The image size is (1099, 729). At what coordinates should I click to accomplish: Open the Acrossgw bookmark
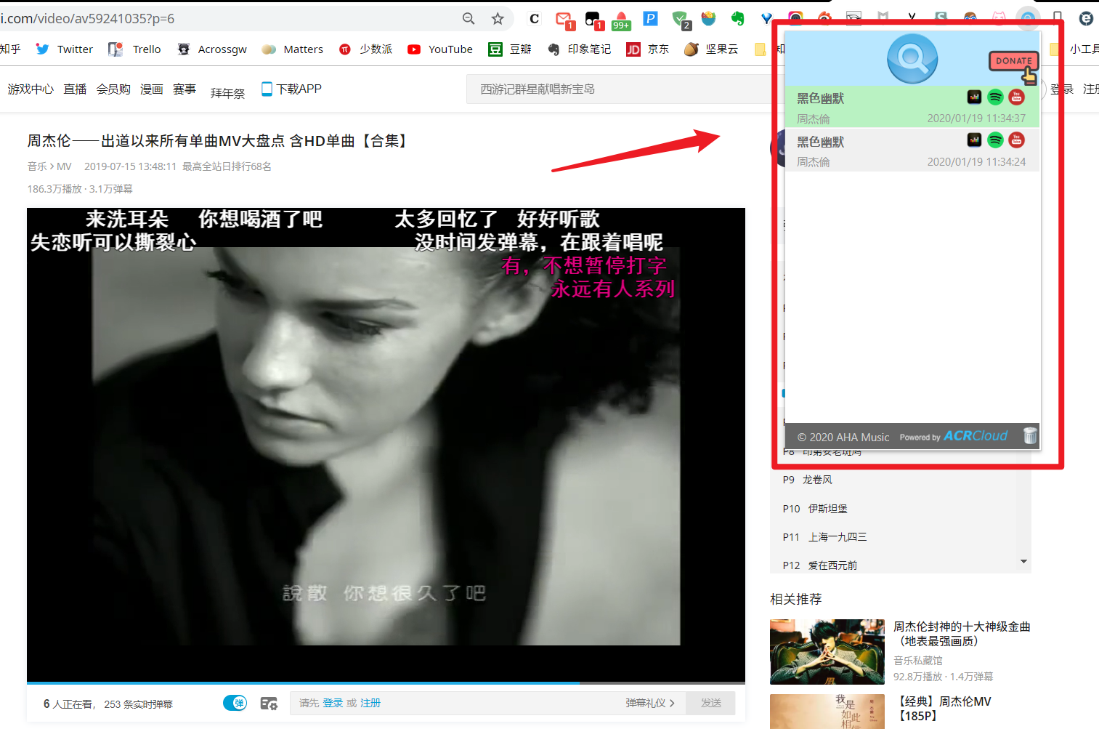(212, 49)
